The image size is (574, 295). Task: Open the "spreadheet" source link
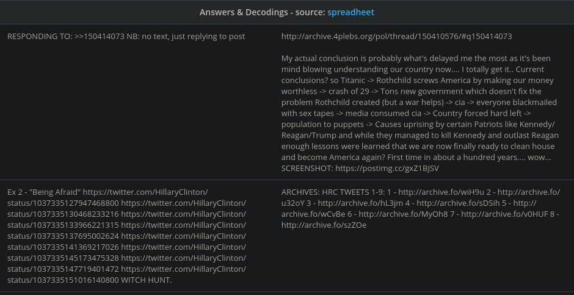(x=351, y=12)
